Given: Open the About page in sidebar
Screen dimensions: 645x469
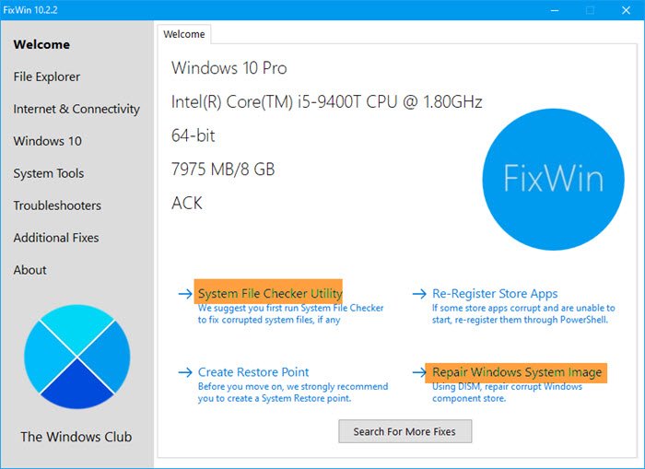Looking at the screenshot, I should point(29,270).
